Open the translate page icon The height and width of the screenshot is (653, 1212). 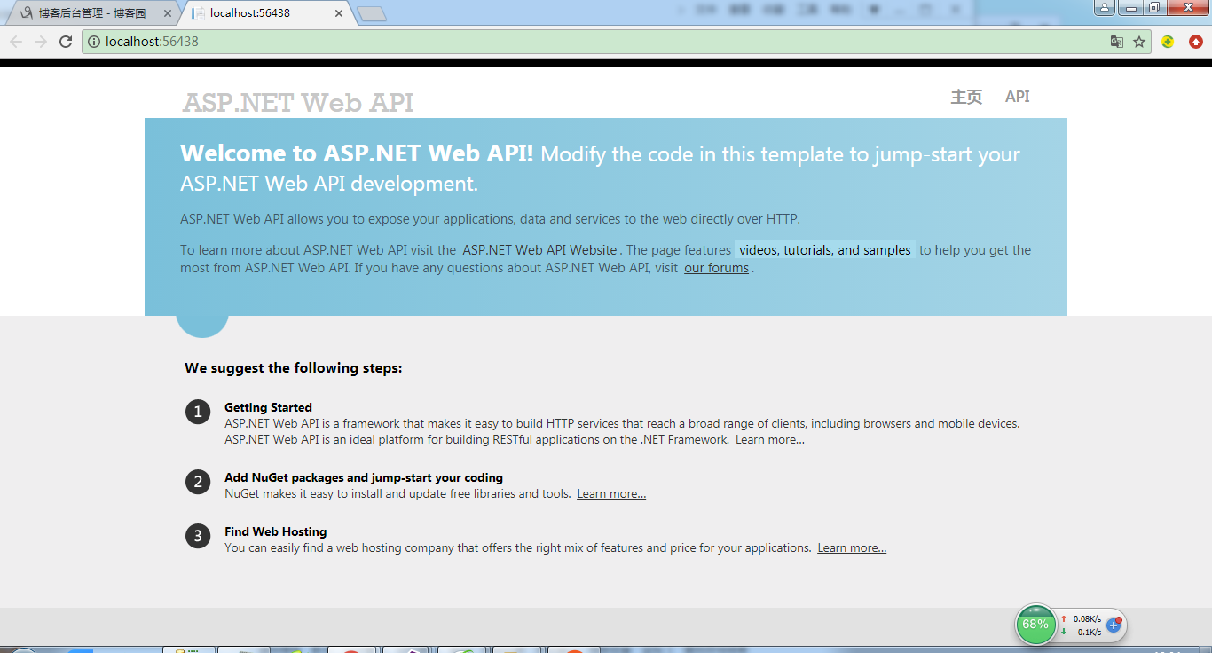[x=1117, y=42]
